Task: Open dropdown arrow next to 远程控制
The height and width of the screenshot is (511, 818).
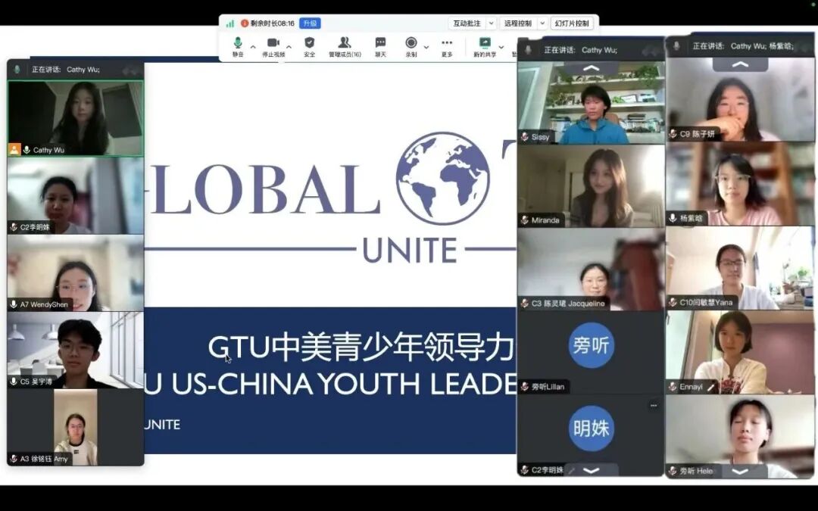Action: pos(542,23)
